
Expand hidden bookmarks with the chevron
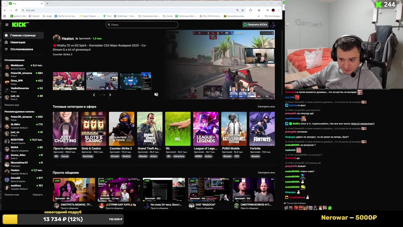pos(259,16)
